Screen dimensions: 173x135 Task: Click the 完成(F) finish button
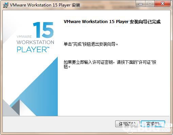click(153, 124)
